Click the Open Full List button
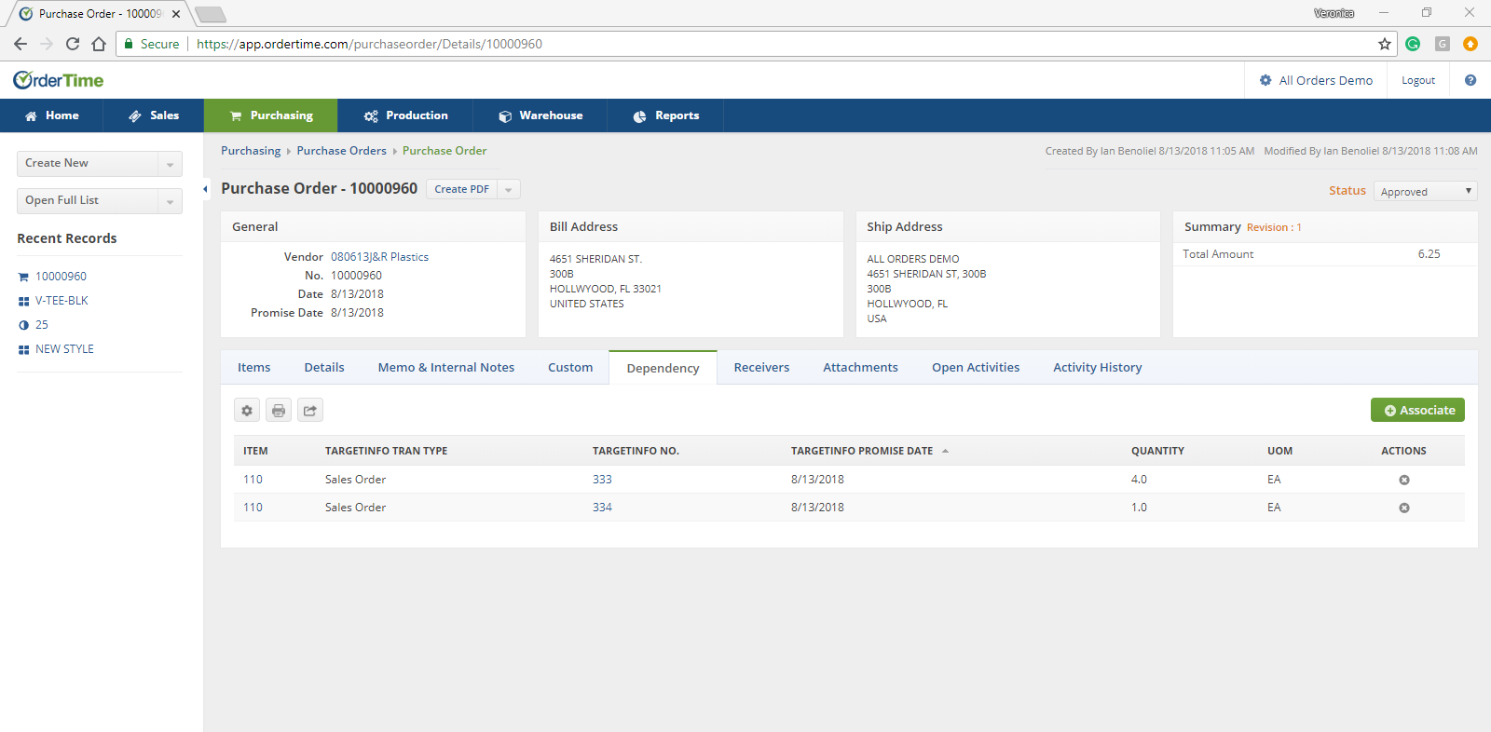 pos(88,201)
